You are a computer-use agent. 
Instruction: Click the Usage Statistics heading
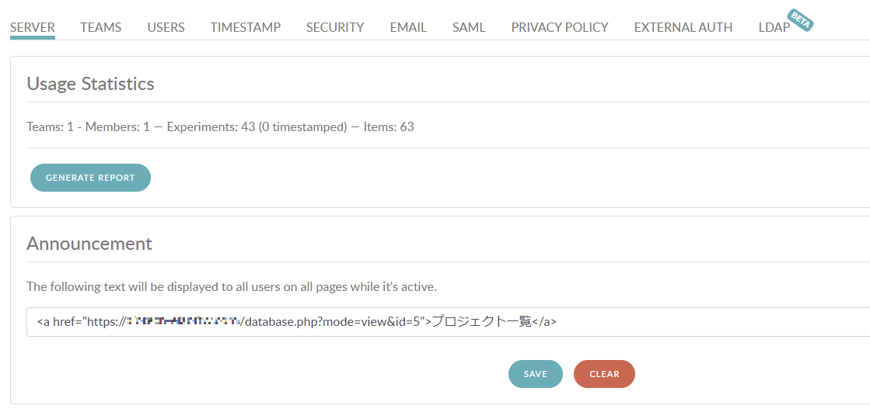click(90, 84)
